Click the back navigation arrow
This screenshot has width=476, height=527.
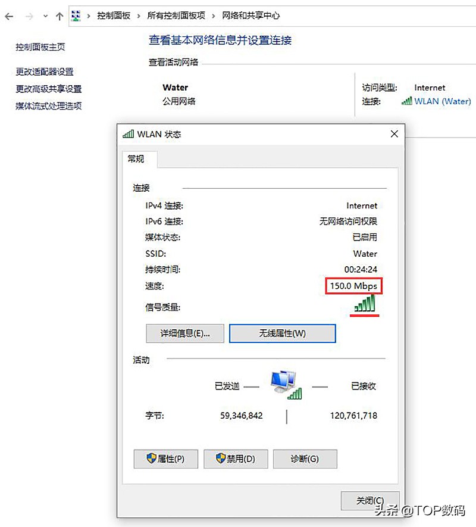pos(9,15)
